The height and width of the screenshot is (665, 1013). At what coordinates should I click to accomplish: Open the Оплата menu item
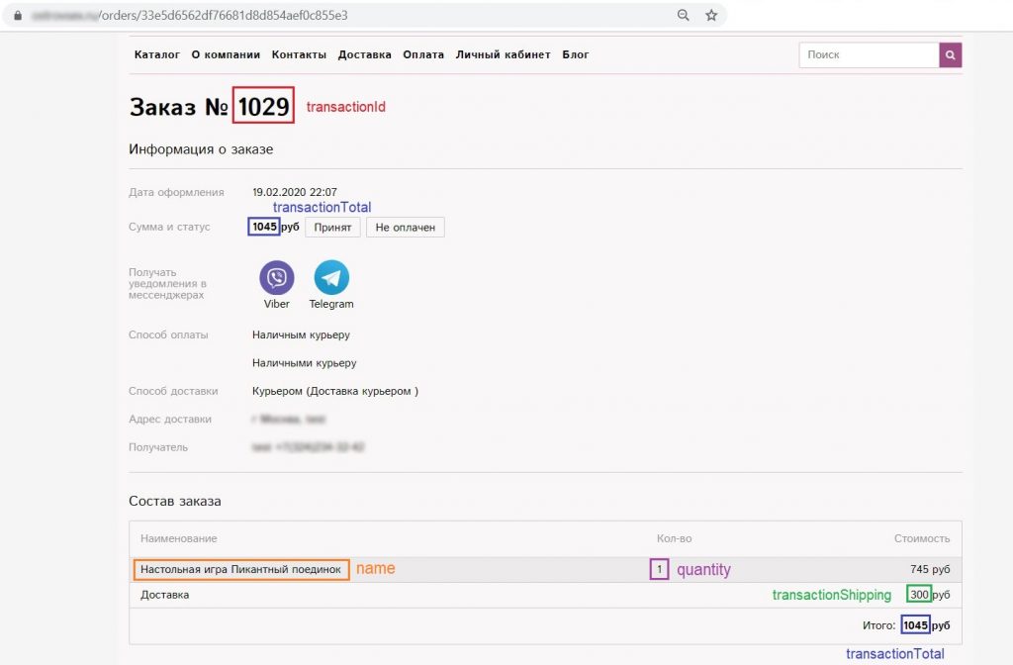pos(423,55)
